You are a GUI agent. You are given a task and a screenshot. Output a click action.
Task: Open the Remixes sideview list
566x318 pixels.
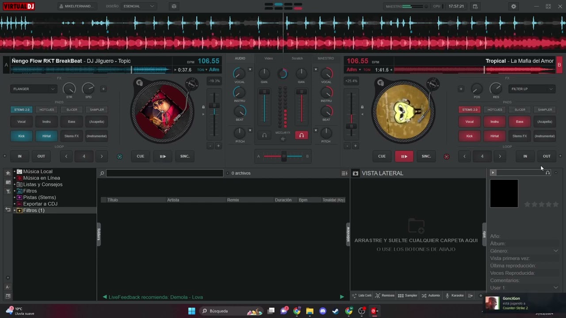point(385,295)
